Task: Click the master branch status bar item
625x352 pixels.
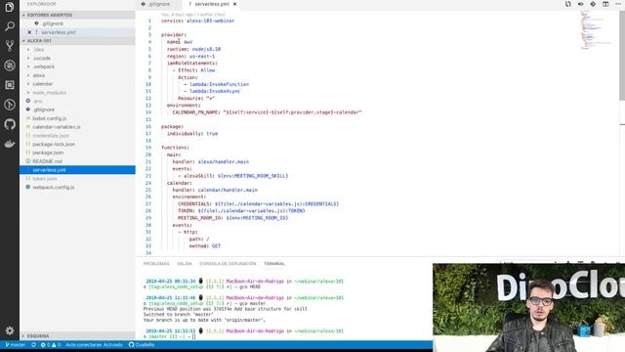Action: coord(16,345)
